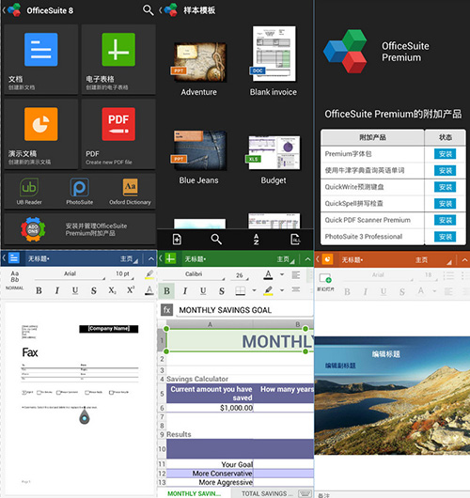
Task: Click the 编辑标题 slide title placeholder
Action: click(385, 354)
